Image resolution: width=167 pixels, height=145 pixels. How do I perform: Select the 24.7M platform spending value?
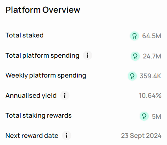152,56
